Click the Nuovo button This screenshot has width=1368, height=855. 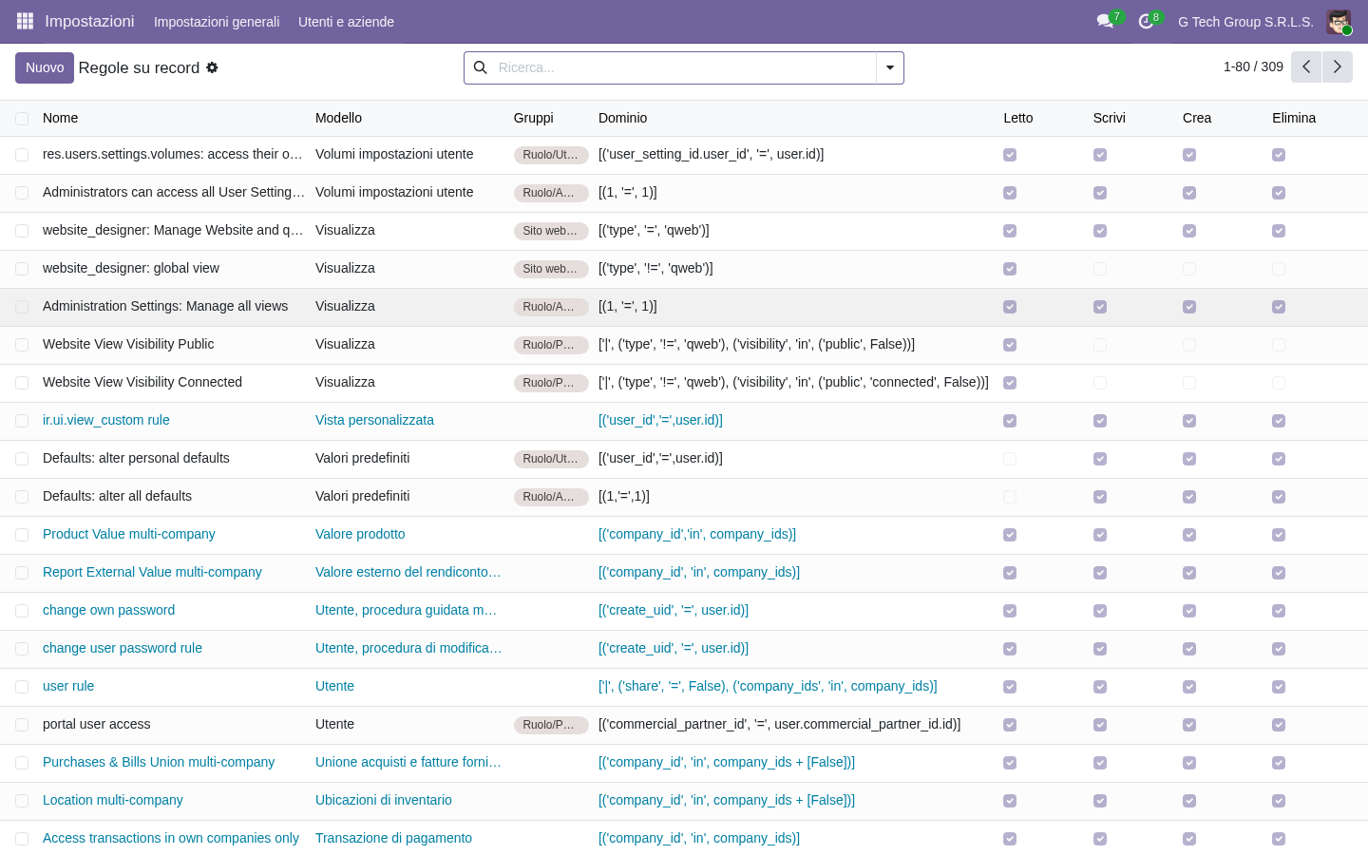point(45,67)
